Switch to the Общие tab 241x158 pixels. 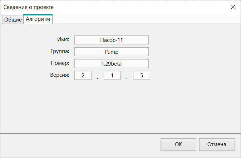[13, 20]
